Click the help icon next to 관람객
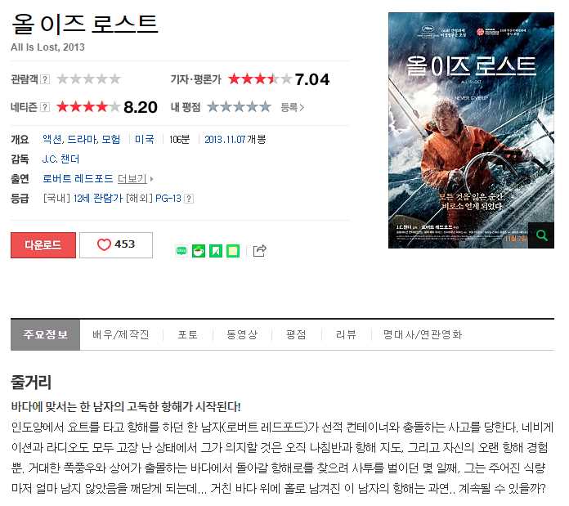This screenshot has width=569, height=506. point(45,79)
